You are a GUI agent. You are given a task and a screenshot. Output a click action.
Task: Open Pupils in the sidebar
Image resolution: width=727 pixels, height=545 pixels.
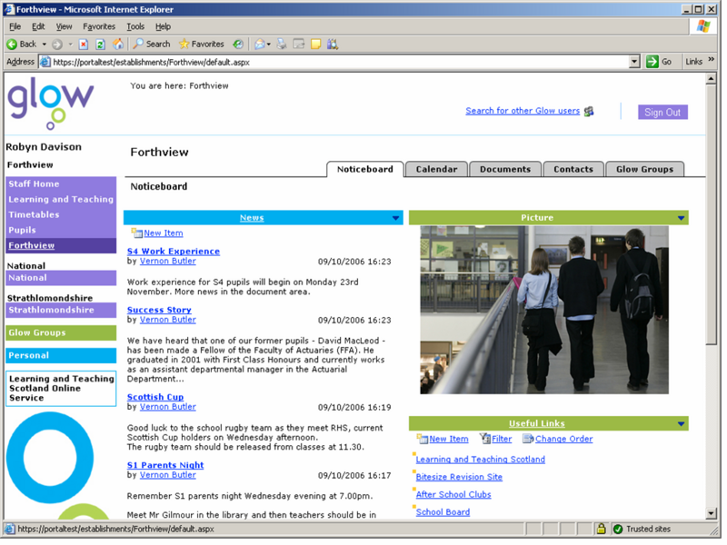tap(61, 230)
